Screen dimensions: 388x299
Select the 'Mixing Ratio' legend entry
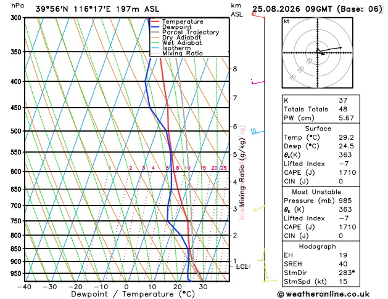pos(183,54)
